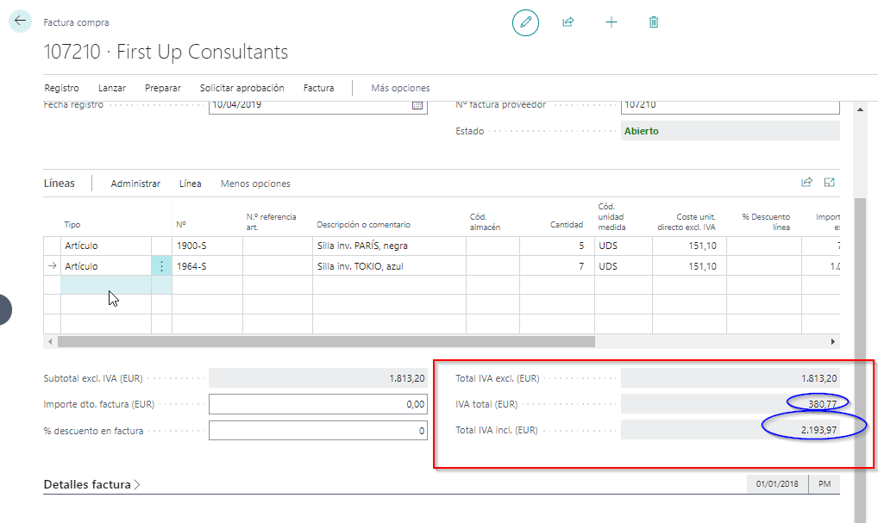Click description Silla inv. TOKIO, azul
This screenshot has width=878, height=523.
point(360,266)
